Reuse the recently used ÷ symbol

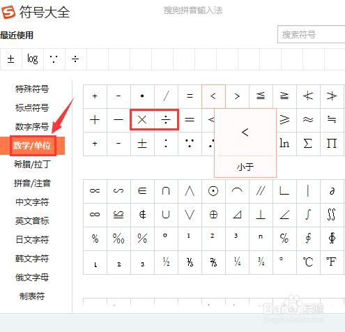click(76, 59)
